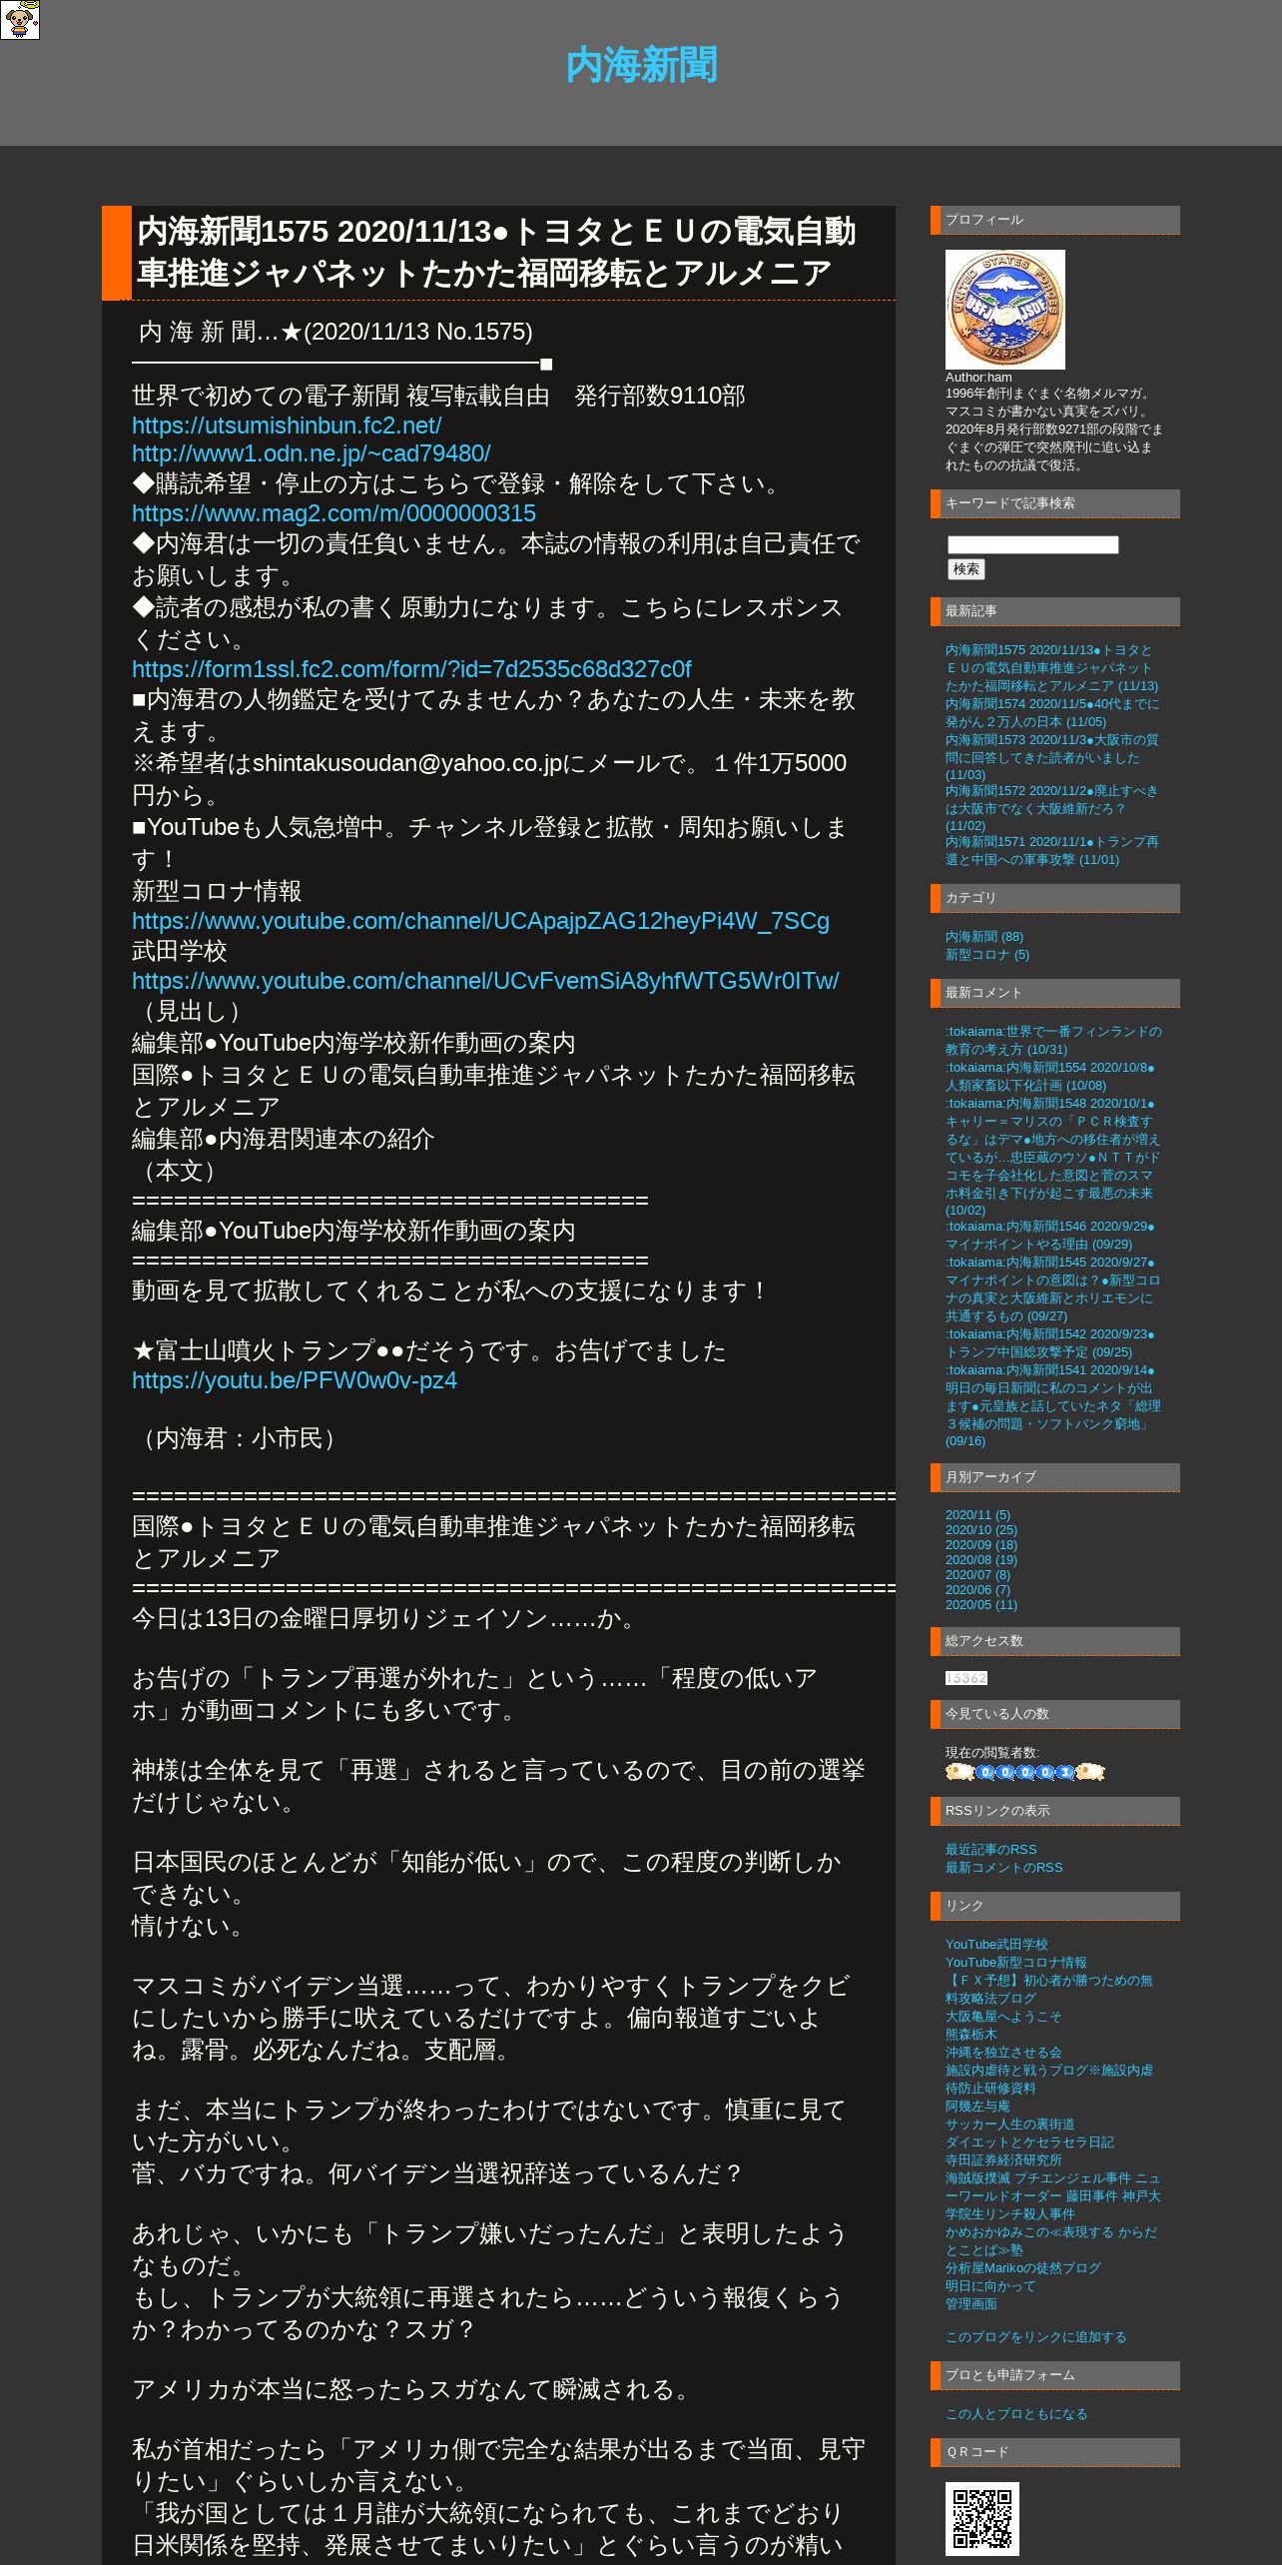
Task: Open the 分析屋Marikoの徒然ブログ link
Action: pos(1022,2268)
